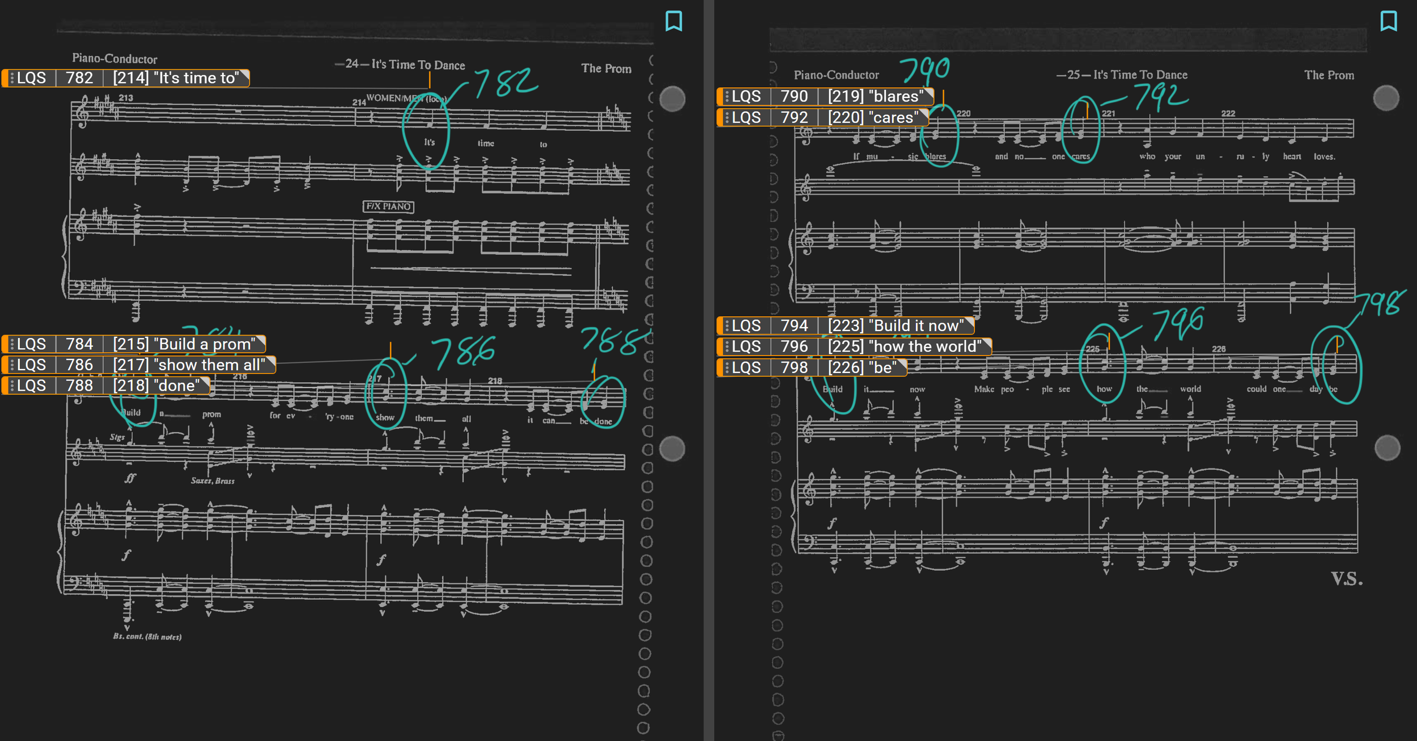Select the cue label [214] "It's time to"
Viewport: 1417px width, 741px height.
point(176,78)
